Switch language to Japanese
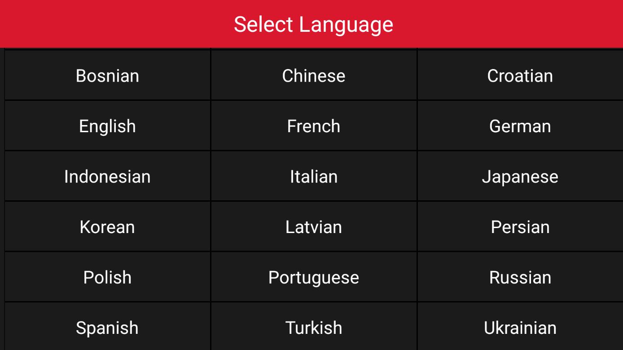The height and width of the screenshot is (350, 623). click(520, 177)
